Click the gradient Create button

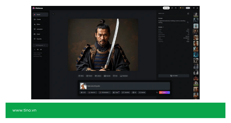tap(164, 92)
